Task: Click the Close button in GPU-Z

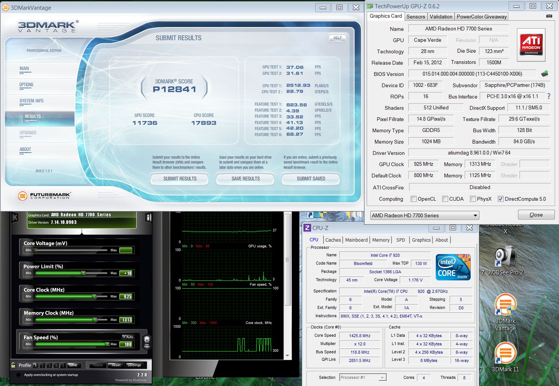Action: click(x=536, y=215)
